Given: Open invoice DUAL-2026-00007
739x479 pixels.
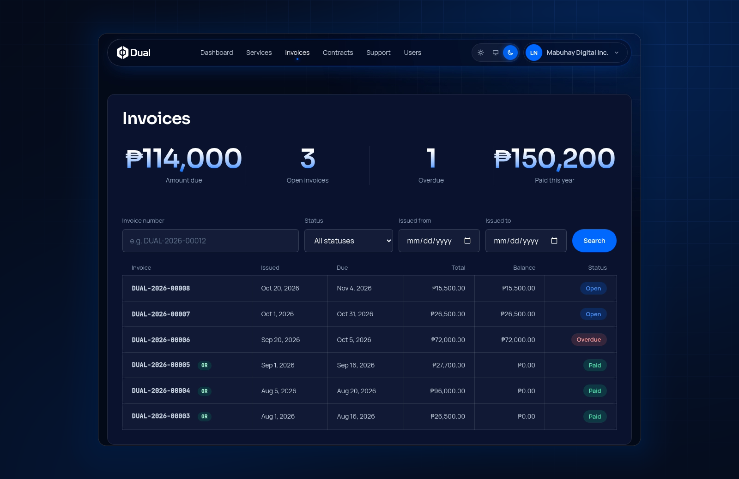Looking at the screenshot, I should [161, 314].
